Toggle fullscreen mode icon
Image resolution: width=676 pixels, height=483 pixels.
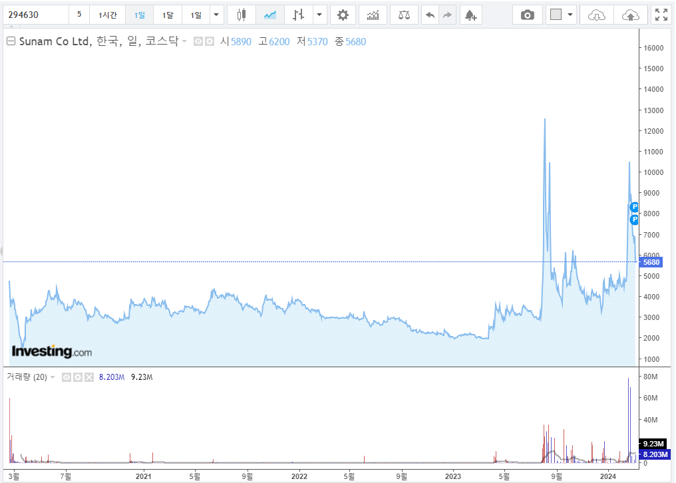pos(661,15)
